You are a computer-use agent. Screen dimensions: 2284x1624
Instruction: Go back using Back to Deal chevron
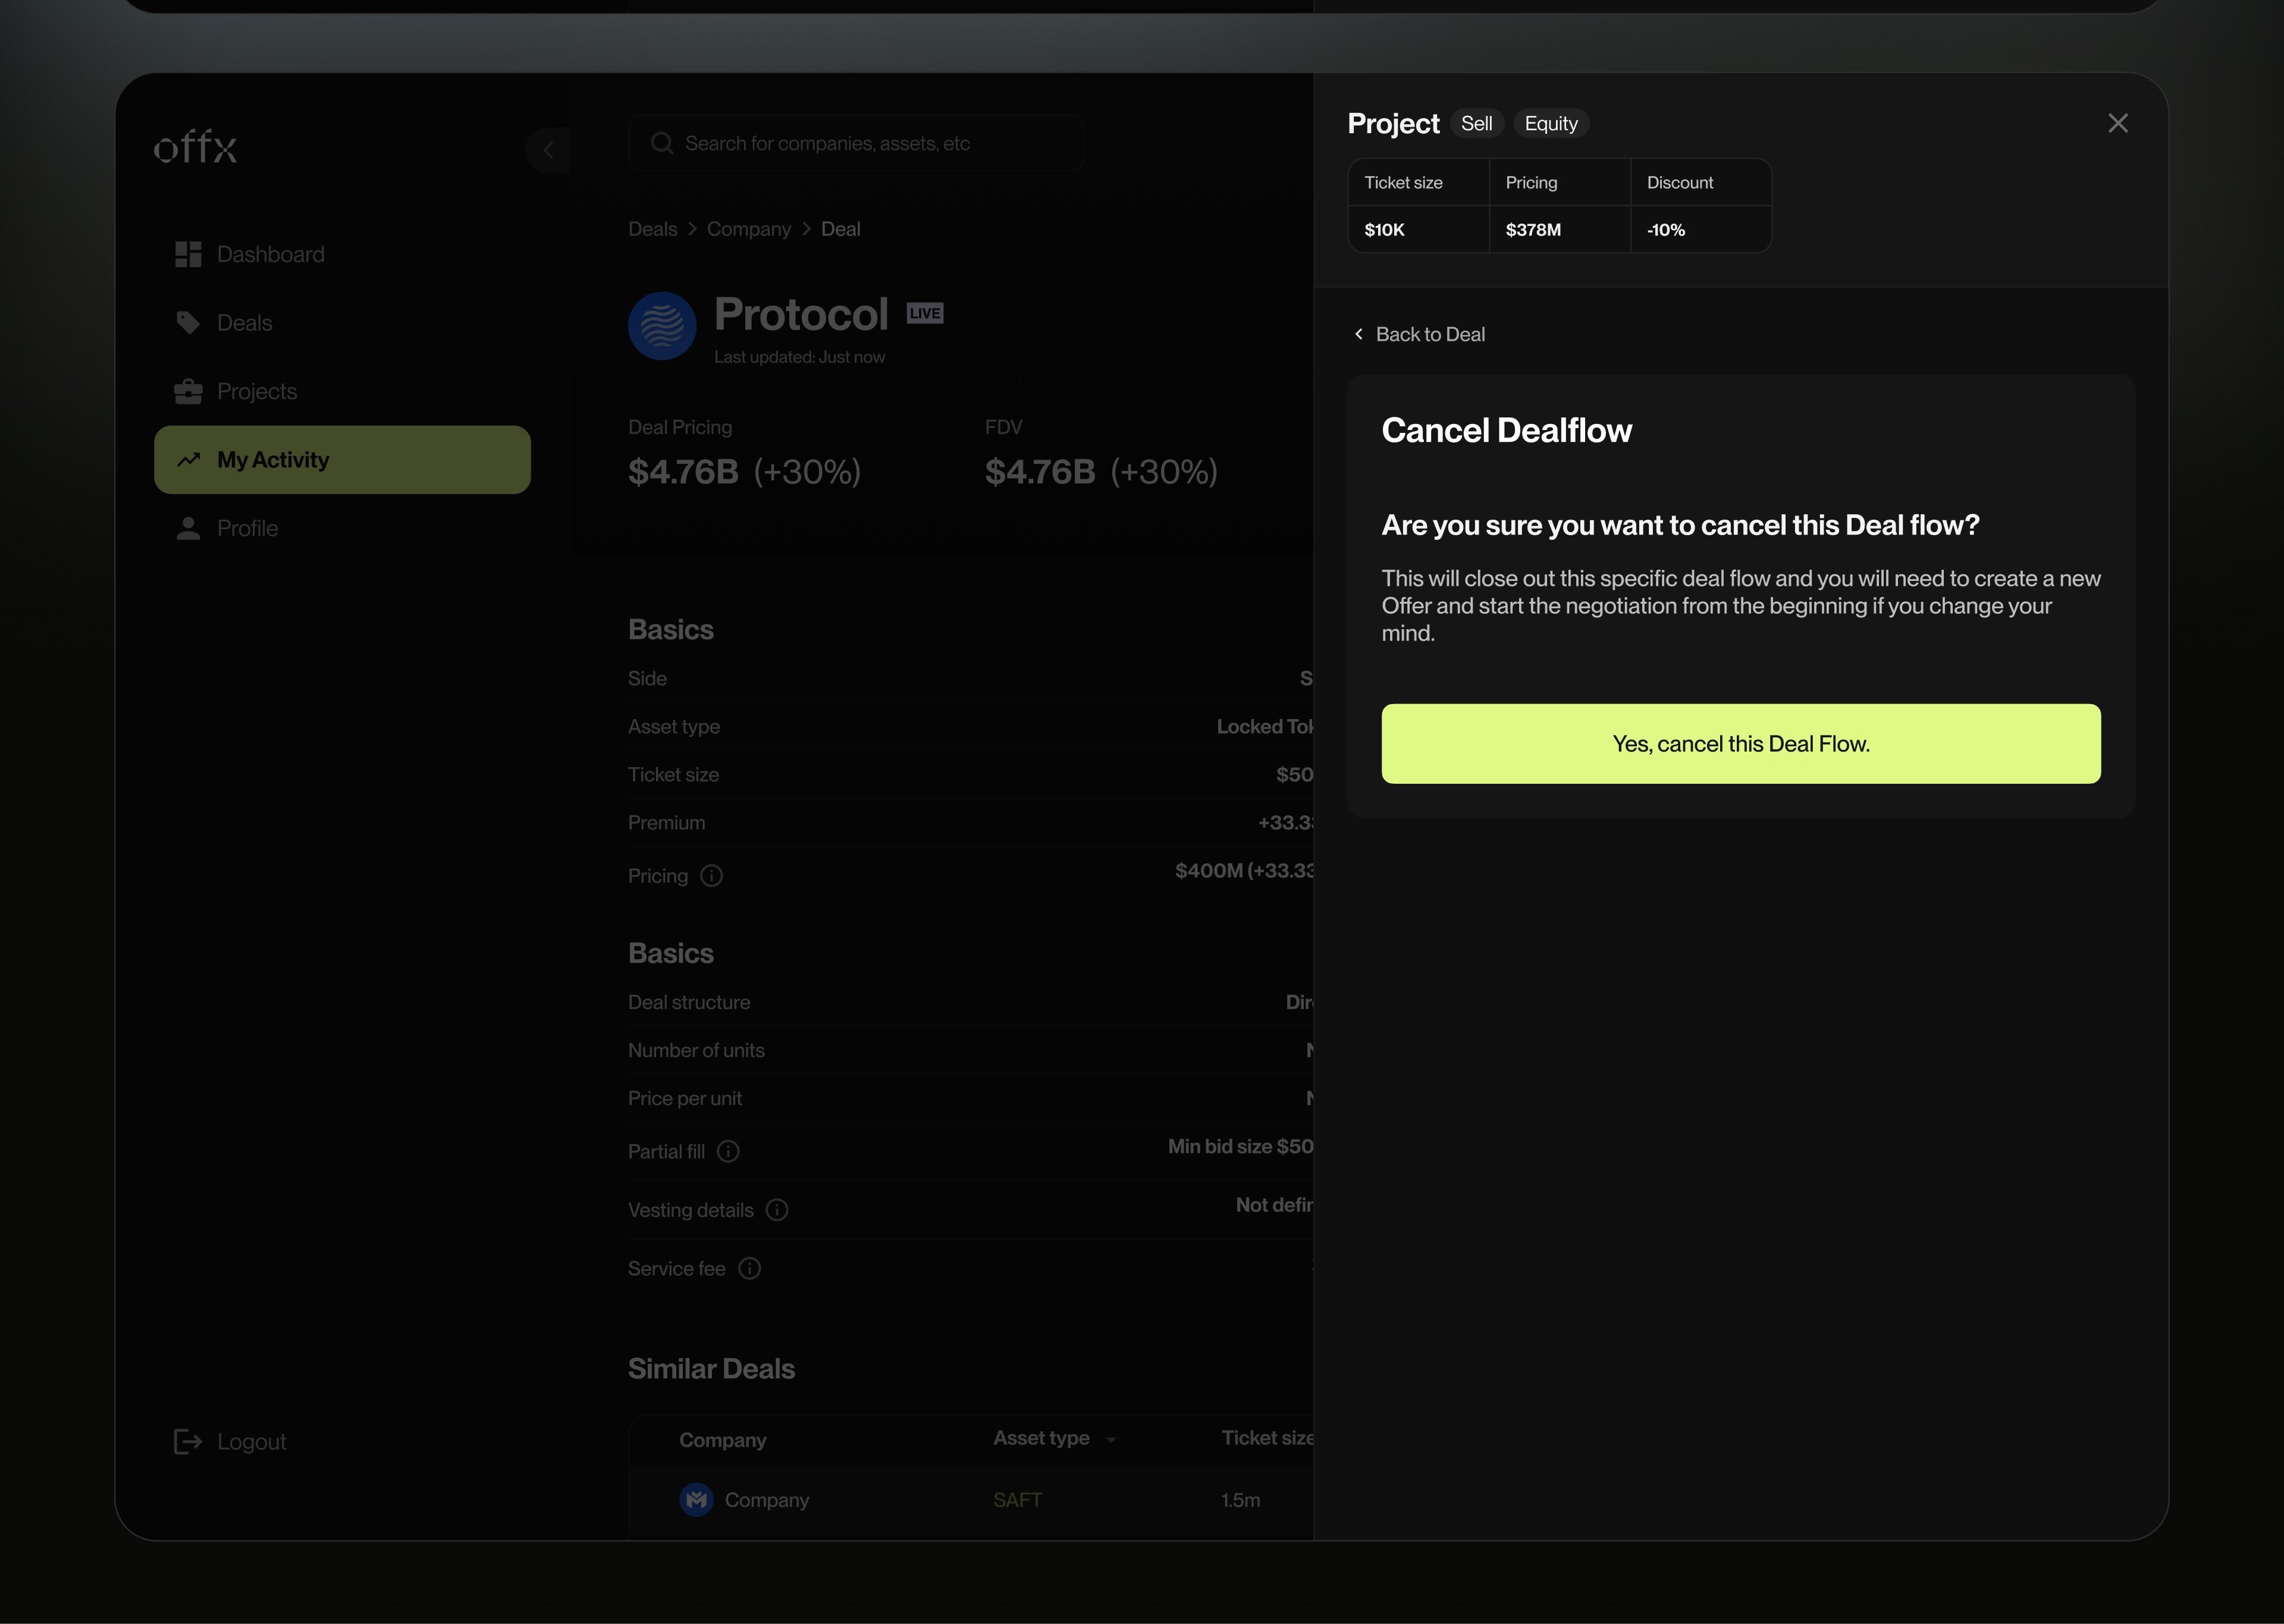pos(1359,334)
